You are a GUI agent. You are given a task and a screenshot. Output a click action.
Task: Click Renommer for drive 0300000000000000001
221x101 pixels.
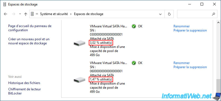pyautogui.click(x=182, y=26)
